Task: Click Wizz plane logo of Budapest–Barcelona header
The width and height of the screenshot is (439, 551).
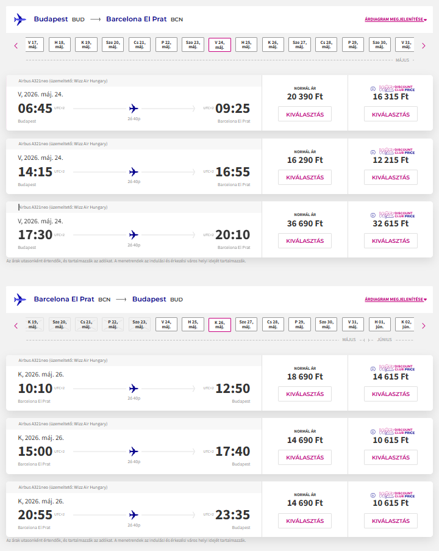Action: [x=20, y=20]
